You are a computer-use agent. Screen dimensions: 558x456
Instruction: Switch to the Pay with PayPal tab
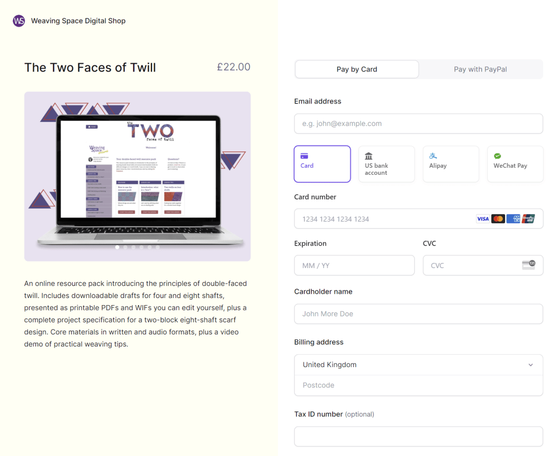480,69
